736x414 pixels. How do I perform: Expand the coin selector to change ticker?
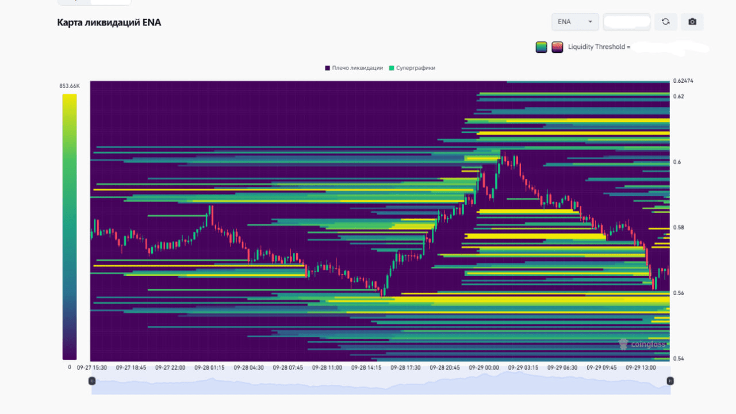[575, 21]
